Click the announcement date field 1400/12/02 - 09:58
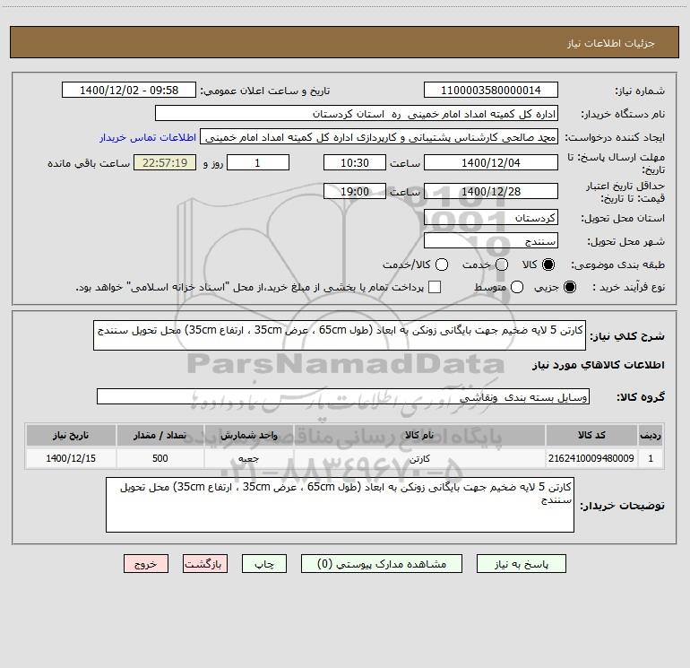690x668 pixels. pos(129,90)
